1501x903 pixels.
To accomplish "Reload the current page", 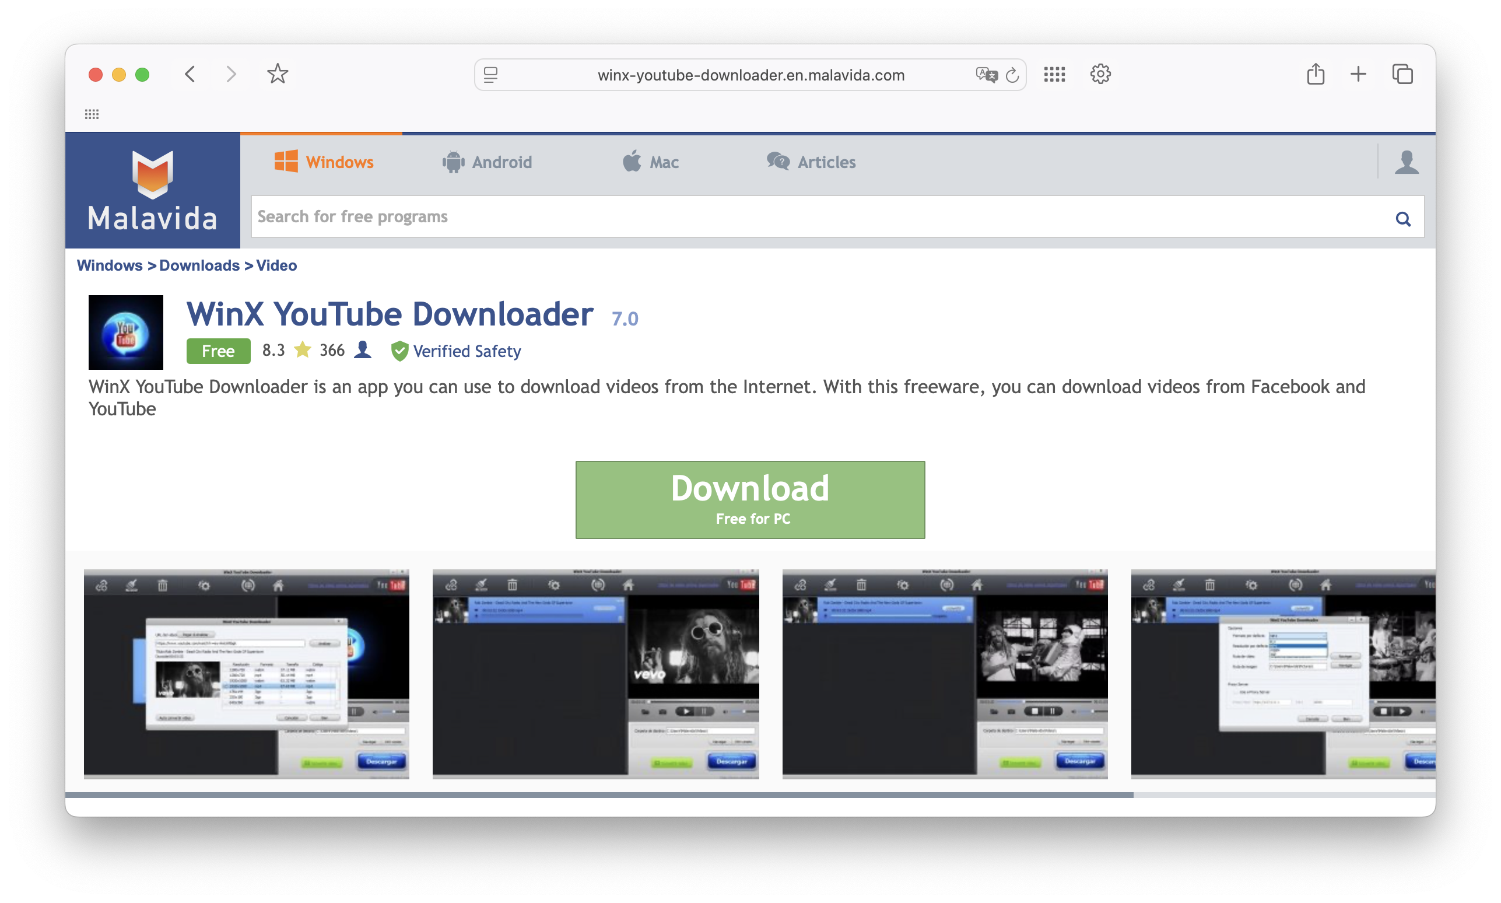I will click(x=1013, y=75).
